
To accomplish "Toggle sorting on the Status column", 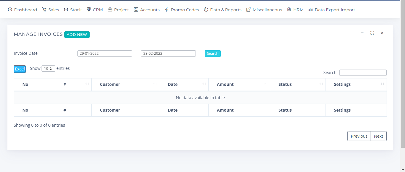I will 320,84.
